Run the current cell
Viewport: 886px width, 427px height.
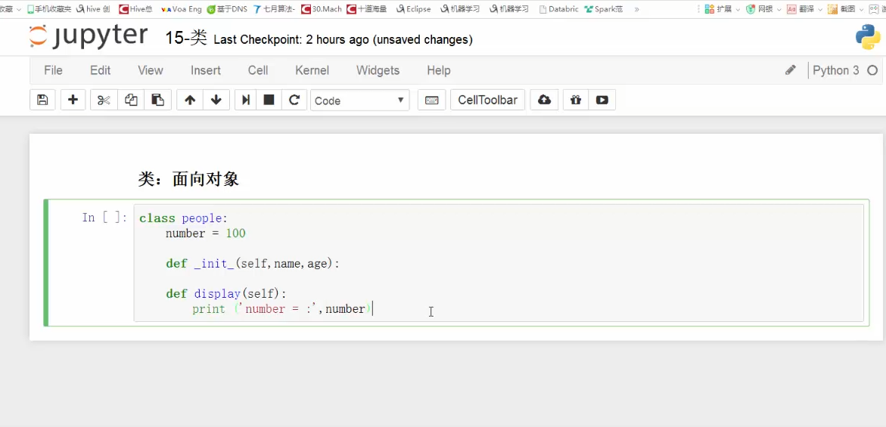tap(245, 100)
